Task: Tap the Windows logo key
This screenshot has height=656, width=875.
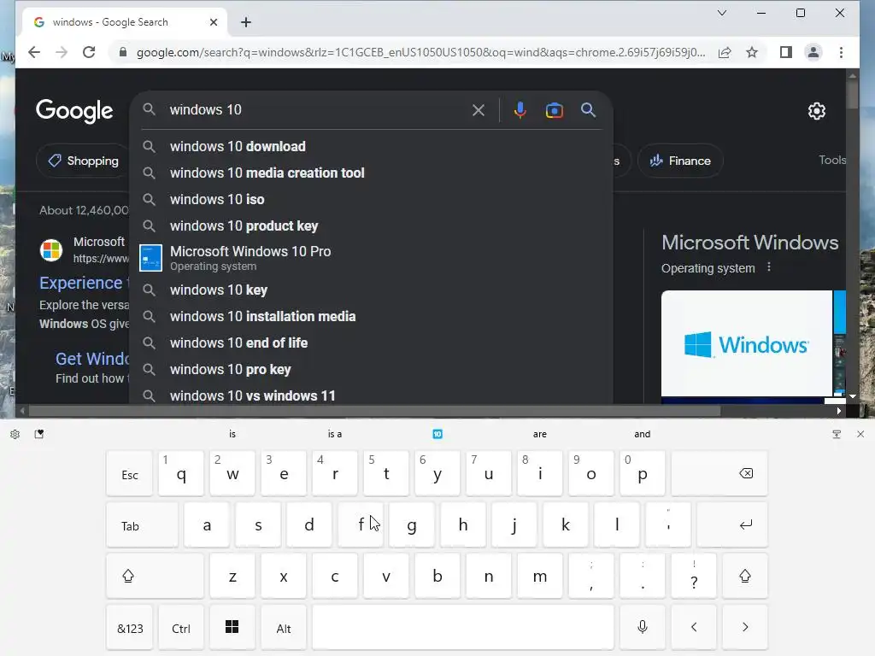Action: (232, 628)
